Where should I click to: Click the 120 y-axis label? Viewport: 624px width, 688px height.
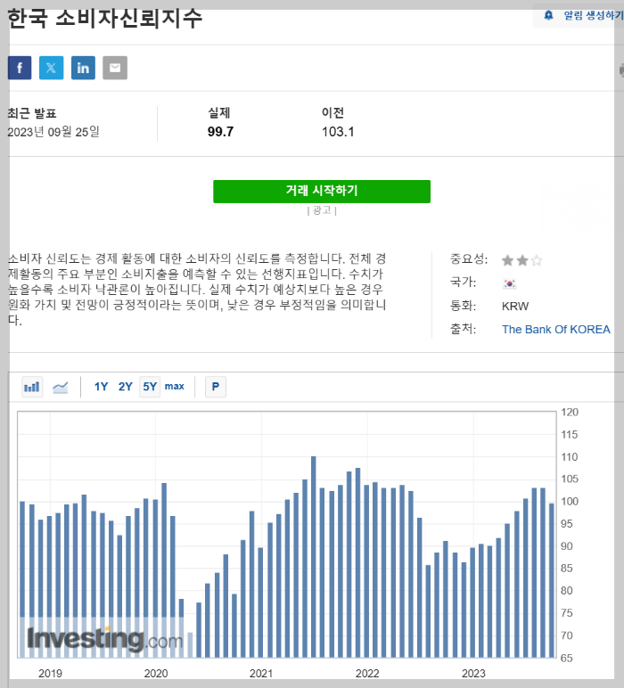point(570,412)
